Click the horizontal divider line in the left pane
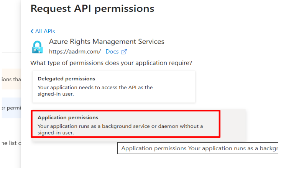Screen dimensions: 281x174 pos(11,52)
